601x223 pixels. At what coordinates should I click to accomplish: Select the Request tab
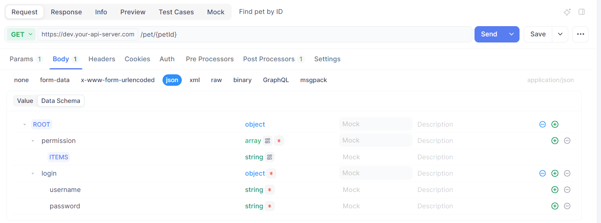(x=25, y=12)
